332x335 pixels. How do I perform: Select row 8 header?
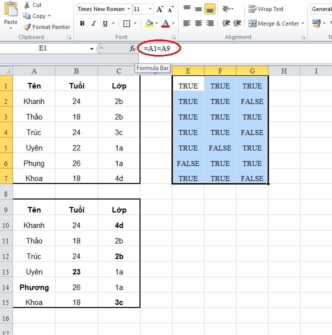pyautogui.click(x=6, y=193)
